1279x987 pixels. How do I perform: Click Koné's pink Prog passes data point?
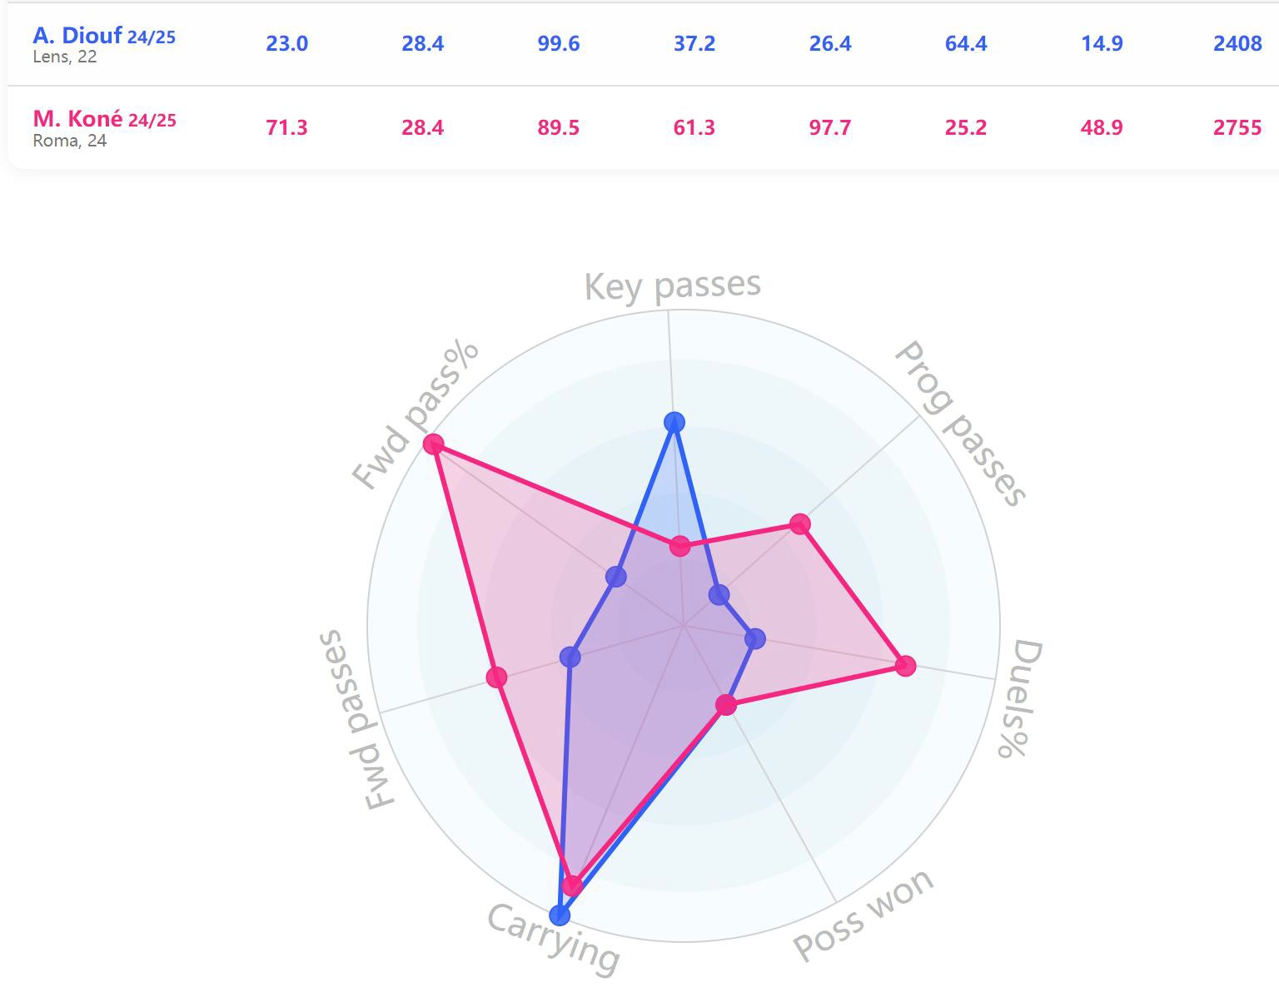pyautogui.click(x=800, y=524)
